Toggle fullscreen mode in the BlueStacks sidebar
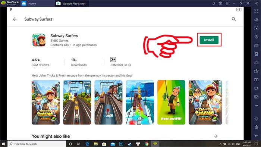This screenshot has height=147, width=261. (257, 11)
